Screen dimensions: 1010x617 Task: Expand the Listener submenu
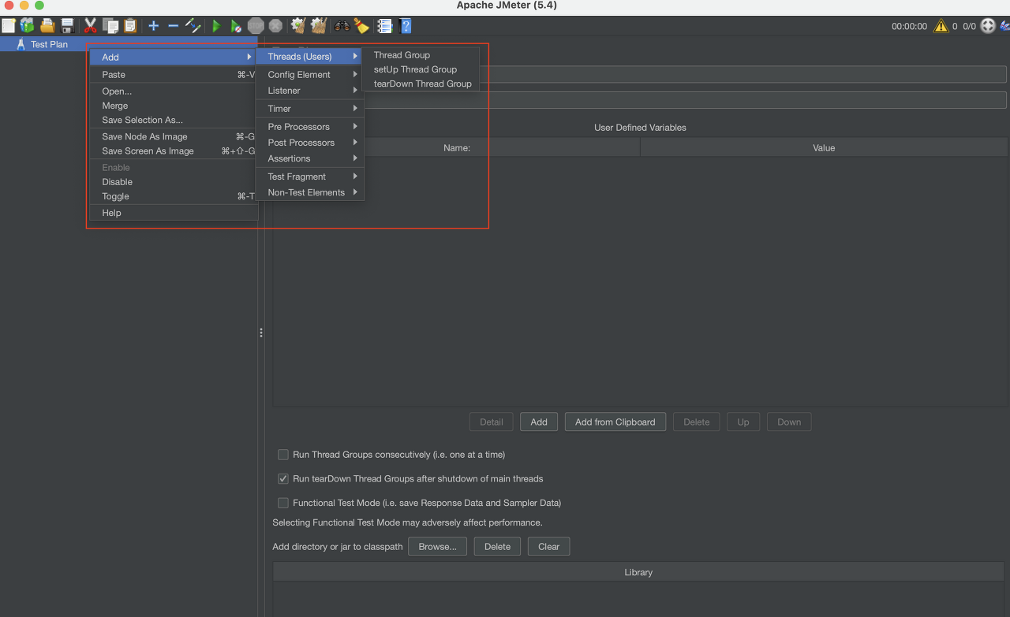[x=310, y=91]
